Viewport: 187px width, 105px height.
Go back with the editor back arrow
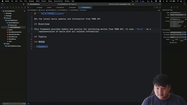(31, 7)
